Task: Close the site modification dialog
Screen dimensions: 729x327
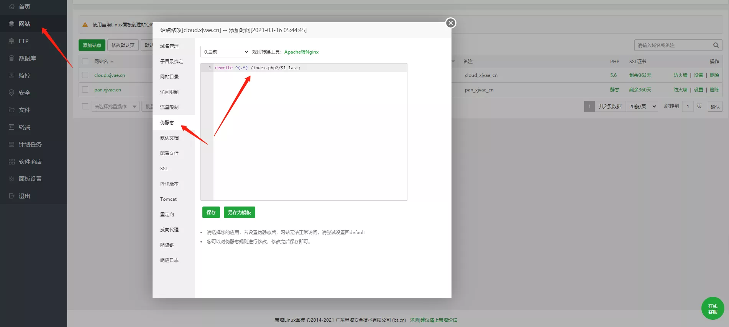Action: pos(451,23)
